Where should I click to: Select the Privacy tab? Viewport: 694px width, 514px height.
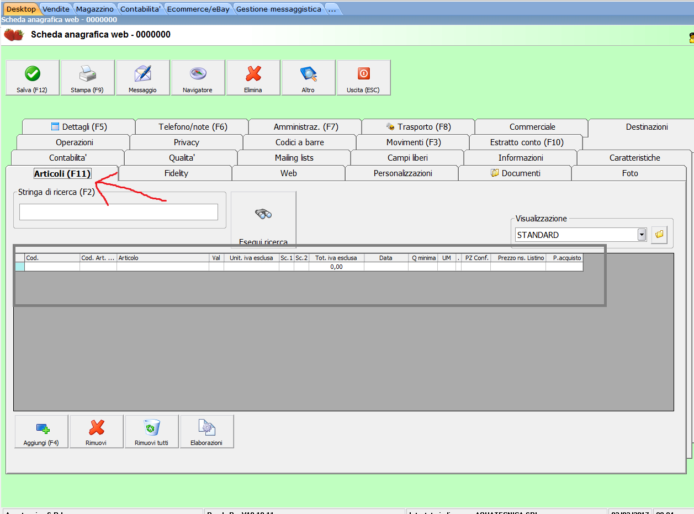pos(187,142)
